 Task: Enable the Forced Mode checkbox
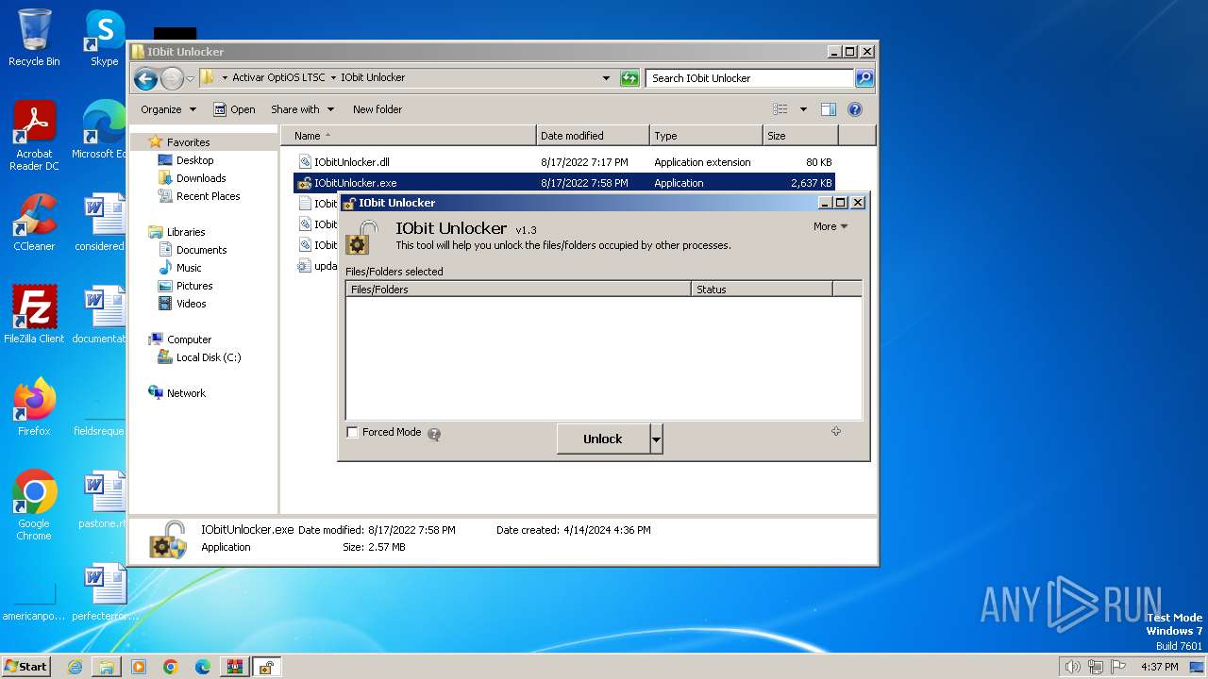click(353, 433)
